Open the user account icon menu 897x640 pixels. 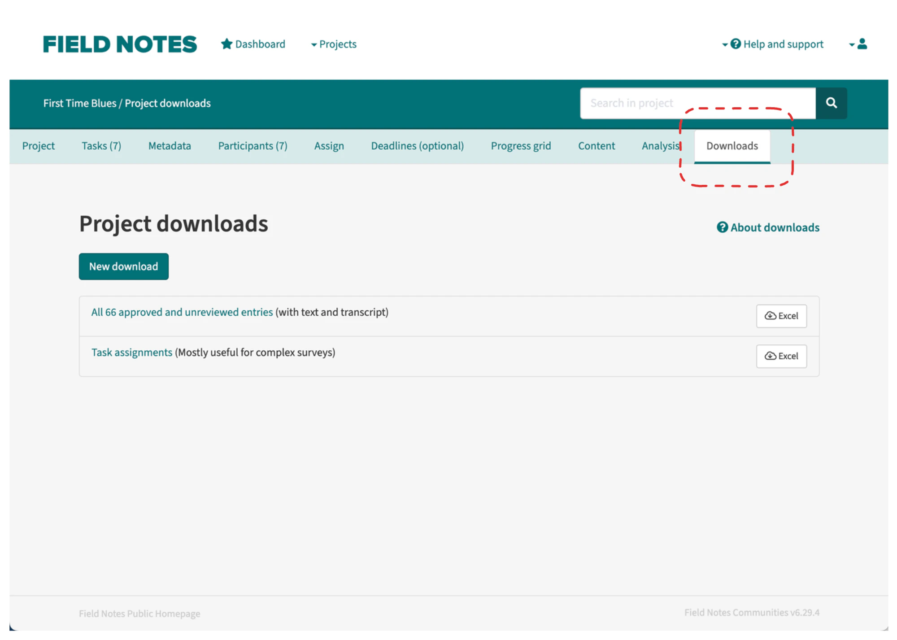(862, 44)
